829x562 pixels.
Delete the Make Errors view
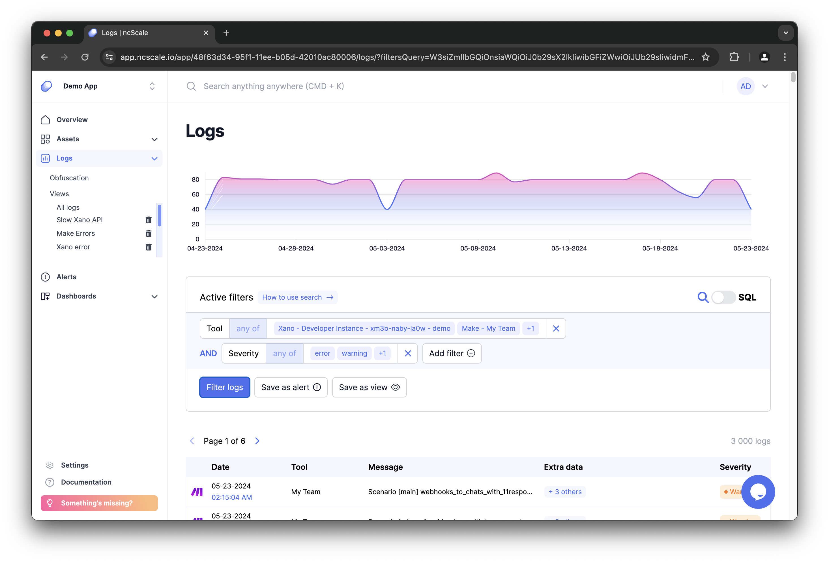point(149,234)
